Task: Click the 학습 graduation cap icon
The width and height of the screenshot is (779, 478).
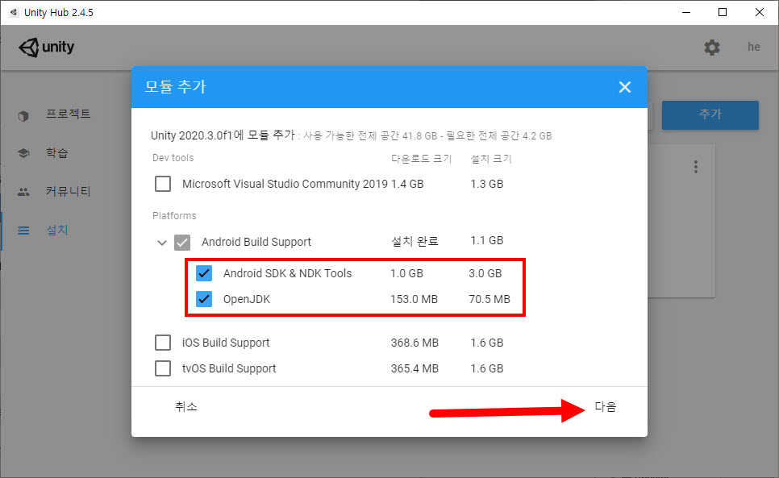Action: click(23, 153)
